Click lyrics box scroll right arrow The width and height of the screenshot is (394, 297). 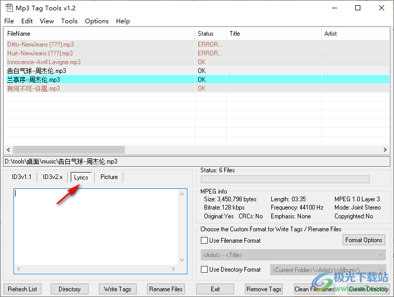(x=173, y=269)
